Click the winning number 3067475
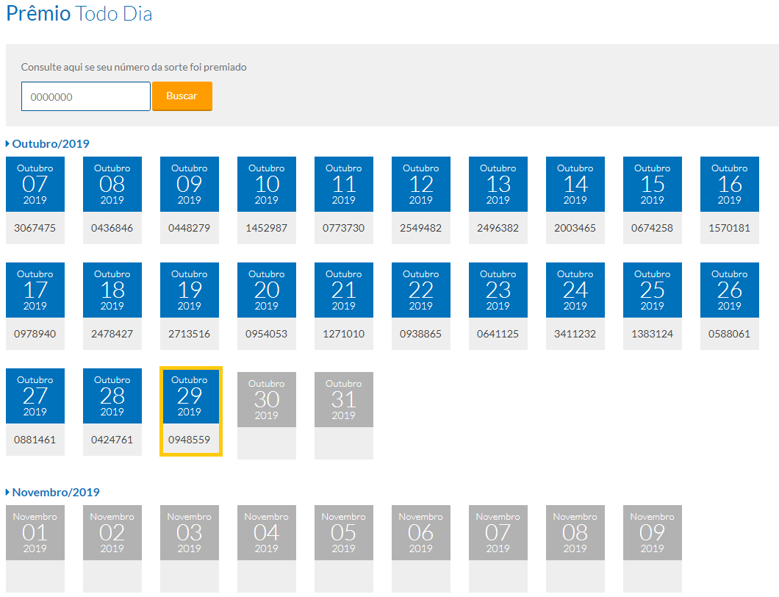The height and width of the screenshot is (597, 779). click(35, 228)
